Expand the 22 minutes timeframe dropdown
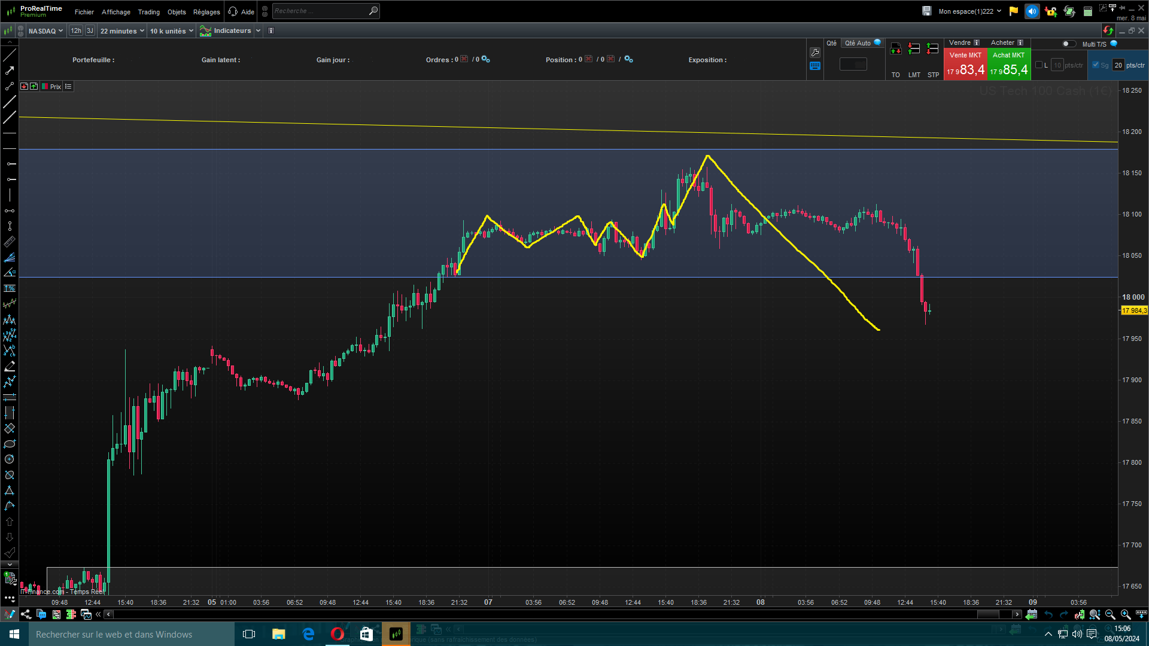This screenshot has width=1149, height=646. point(122,31)
